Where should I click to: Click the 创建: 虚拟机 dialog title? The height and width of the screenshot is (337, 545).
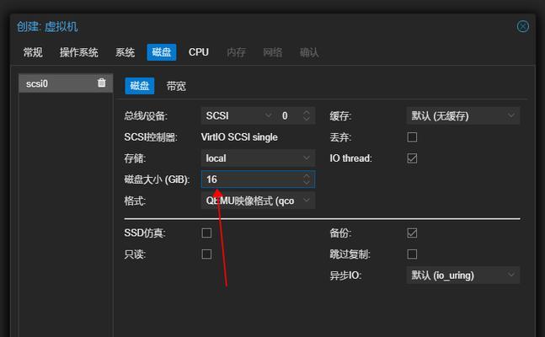click(x=47, y=27)
